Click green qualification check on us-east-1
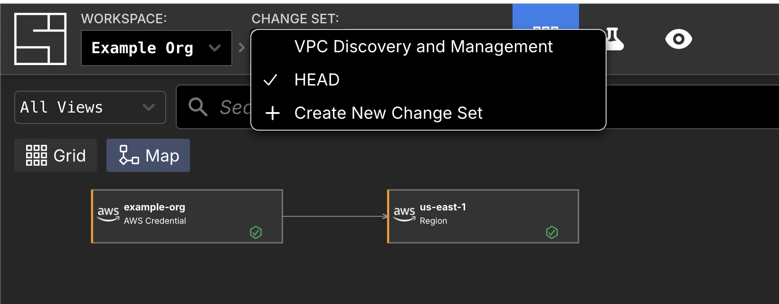This screenshot has width=779, height=304. [552, 232]
